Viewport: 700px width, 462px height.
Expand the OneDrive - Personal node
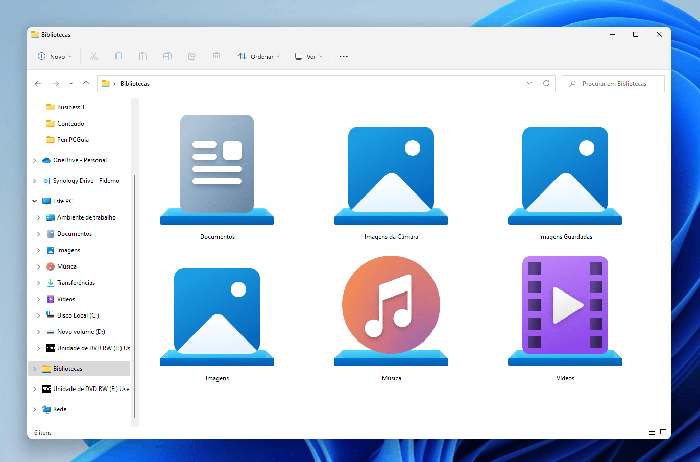point(35,160)
